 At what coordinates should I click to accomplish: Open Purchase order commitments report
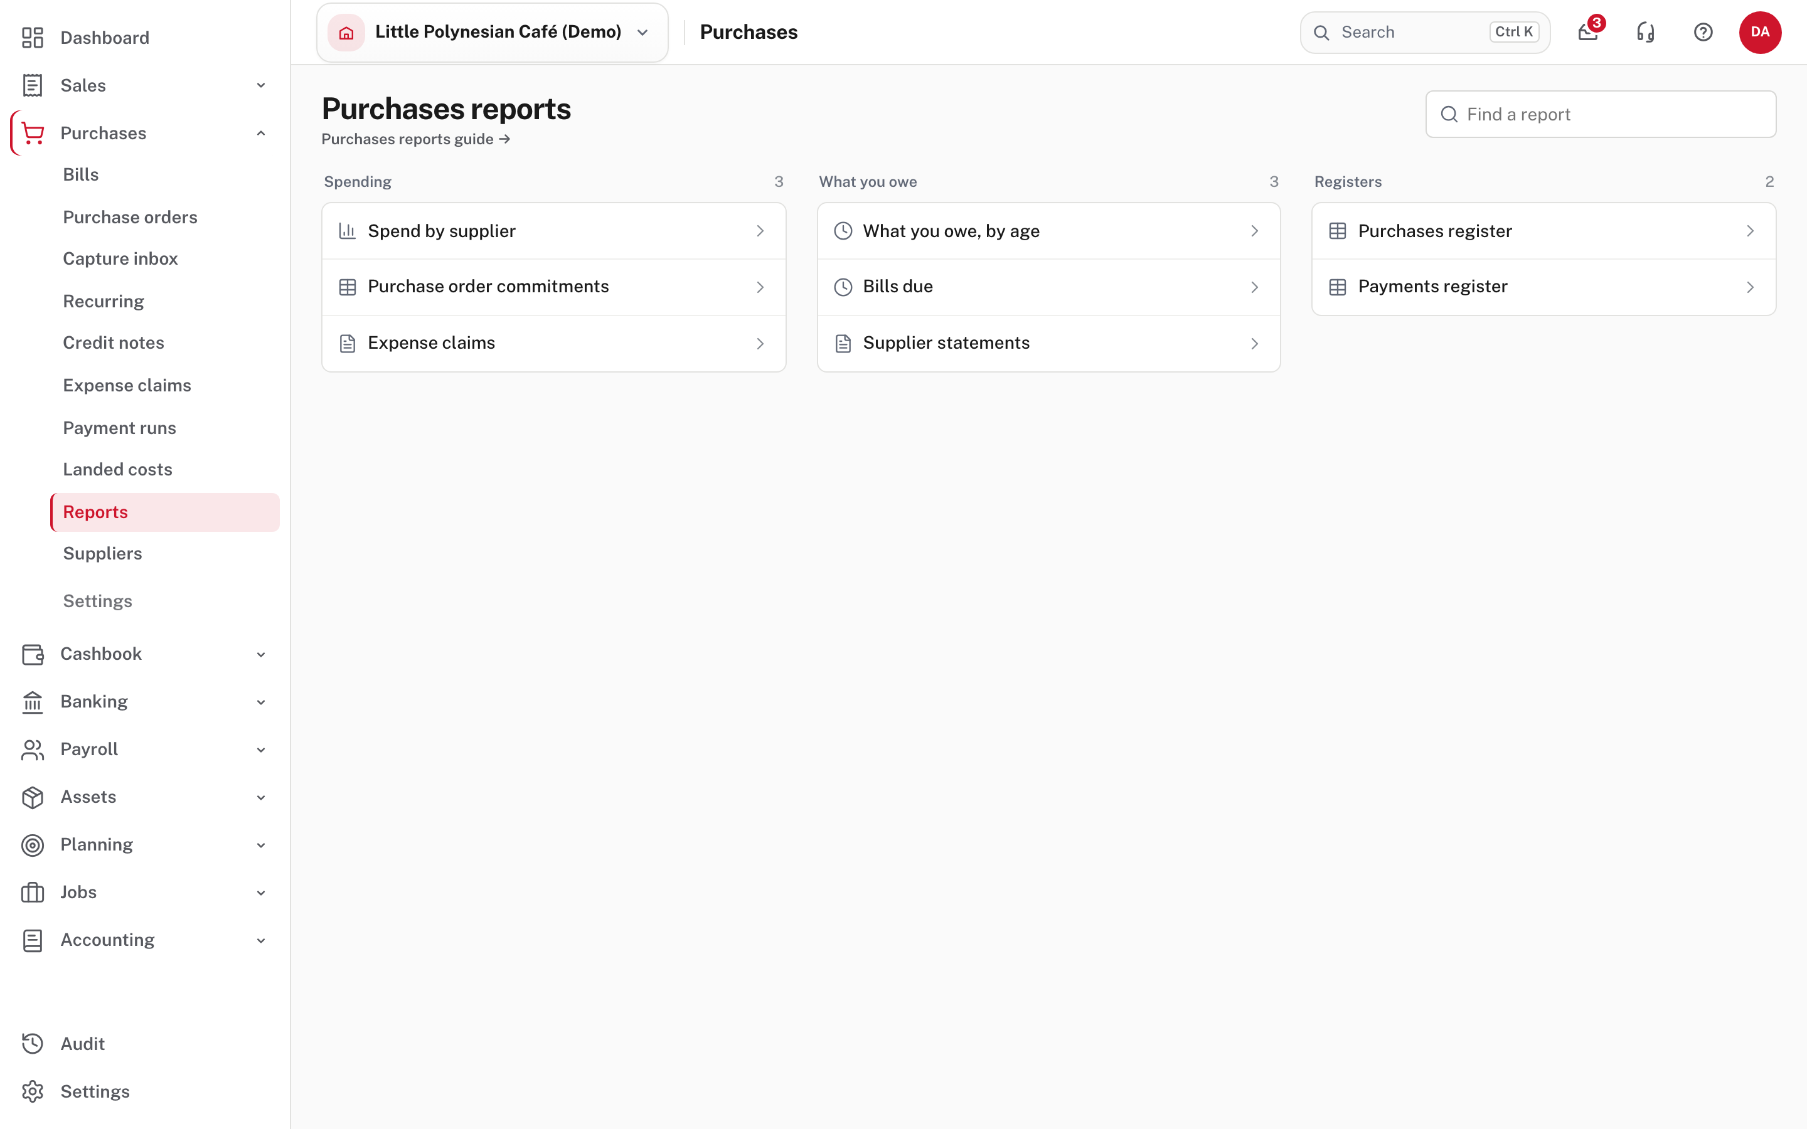click(x=553, y=287)
